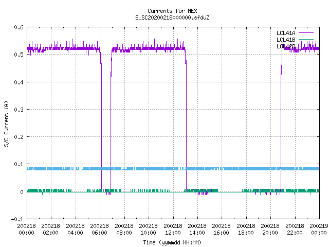Image resolution: width=329 pixels, height=247 pixels.
Task: Click the chart title 'Currents for MEX'
Action: click(172, 11)
